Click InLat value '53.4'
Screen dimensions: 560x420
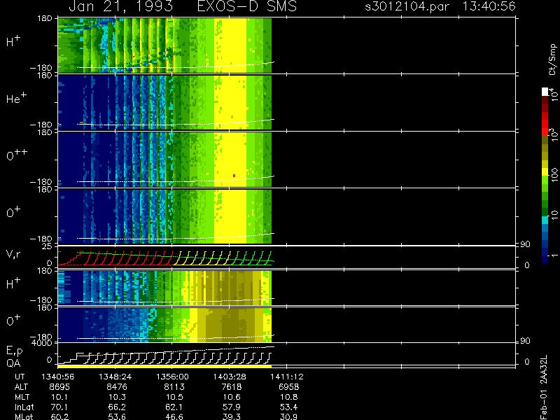pyautogui.click(x=288, y=407)
